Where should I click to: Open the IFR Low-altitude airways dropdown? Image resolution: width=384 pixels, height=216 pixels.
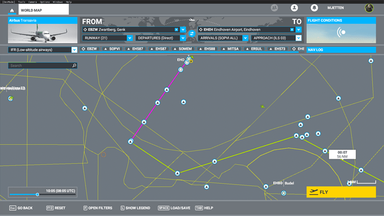tap(75, 50)
